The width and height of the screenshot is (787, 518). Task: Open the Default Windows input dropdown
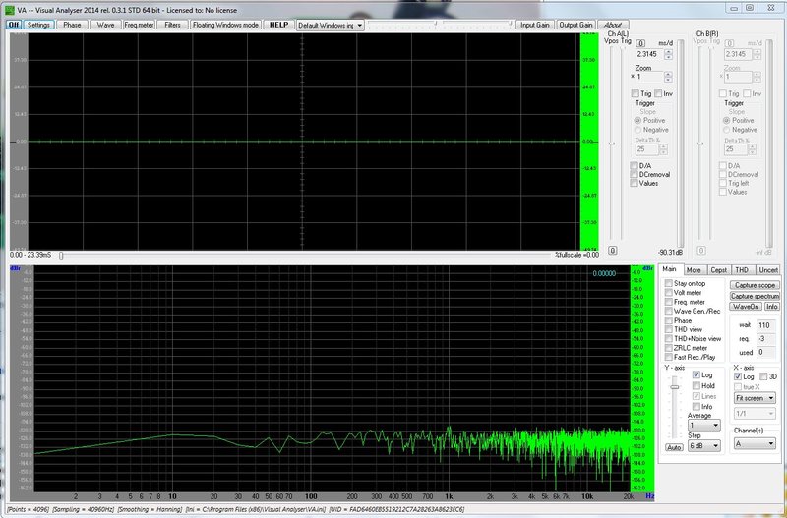coord(330,24)
